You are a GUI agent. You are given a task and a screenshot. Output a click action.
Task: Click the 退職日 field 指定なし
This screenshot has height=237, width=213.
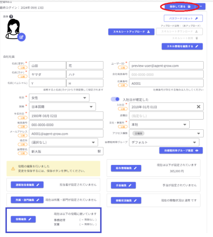pyautogui.click(x=166, y=116)
